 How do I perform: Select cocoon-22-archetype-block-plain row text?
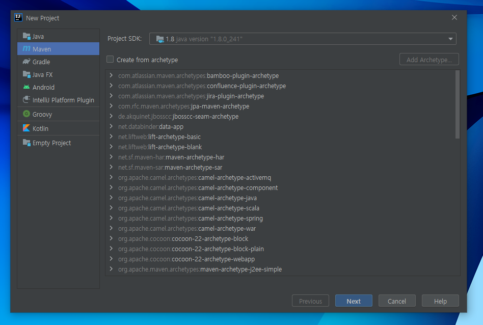click(x=191, y=249)
